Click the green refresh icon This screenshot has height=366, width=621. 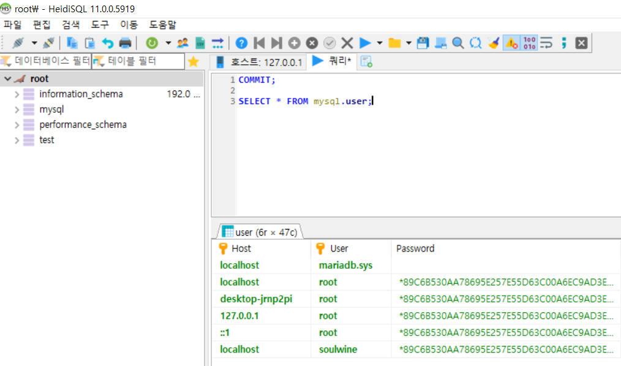tap(152, 43)
